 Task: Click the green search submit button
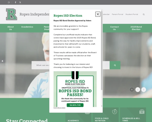[115, 65]
